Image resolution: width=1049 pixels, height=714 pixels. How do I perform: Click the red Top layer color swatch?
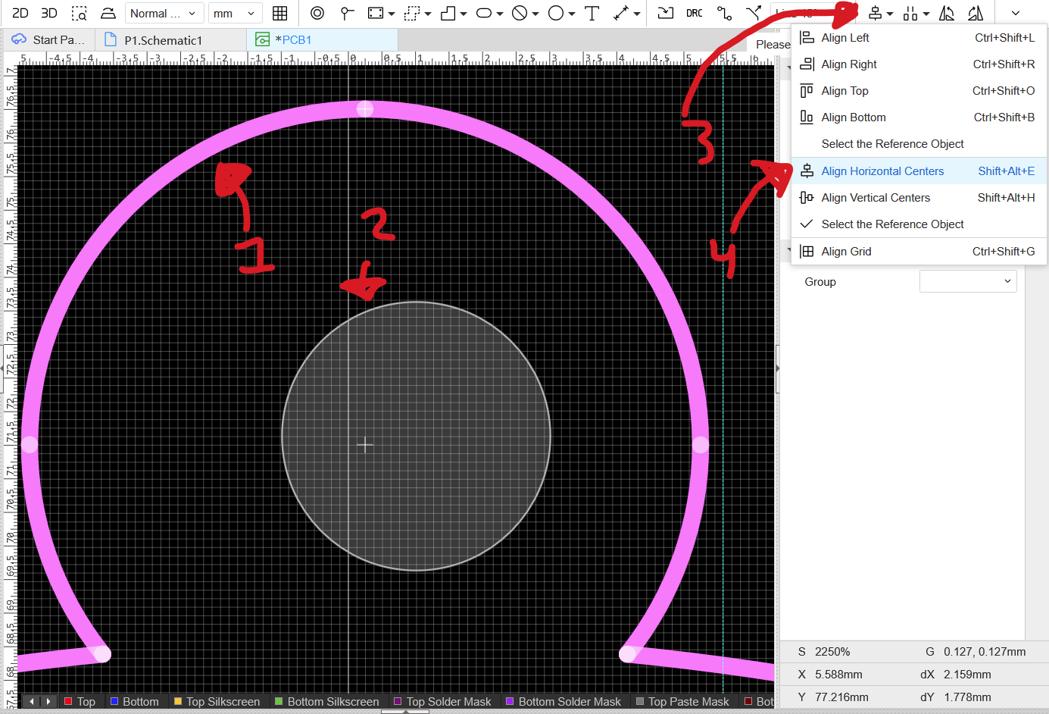[x=68, y=702]
